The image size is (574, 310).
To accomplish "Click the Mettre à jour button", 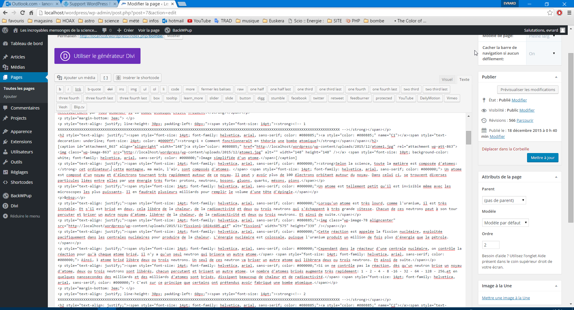I will pyautogui.click(x=543, y=158).
